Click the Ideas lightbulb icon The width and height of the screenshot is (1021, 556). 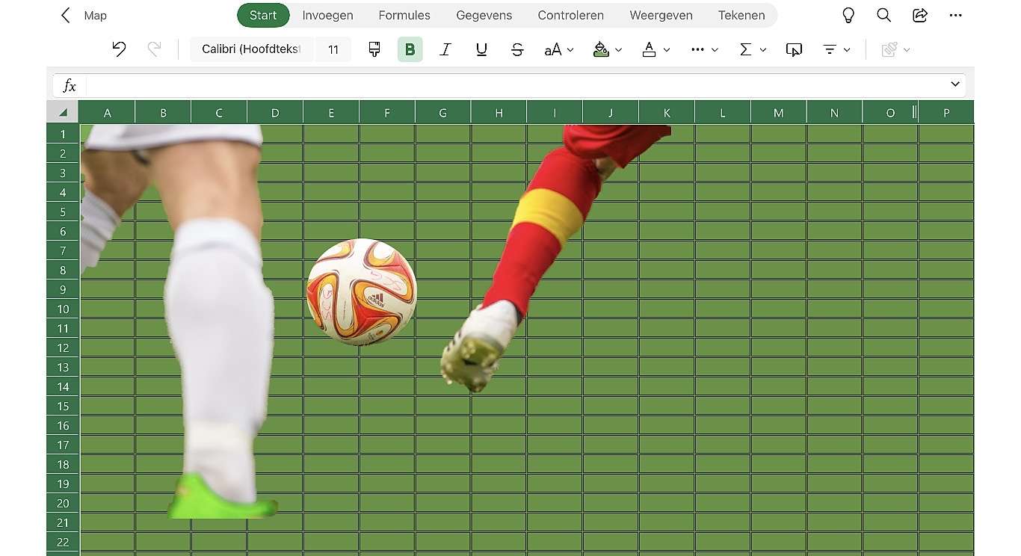[848, 15]
